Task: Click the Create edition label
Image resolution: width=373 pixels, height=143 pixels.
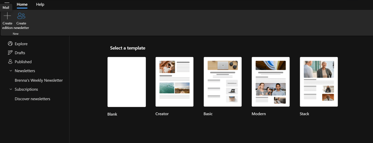Action: (x=7, y=26)
